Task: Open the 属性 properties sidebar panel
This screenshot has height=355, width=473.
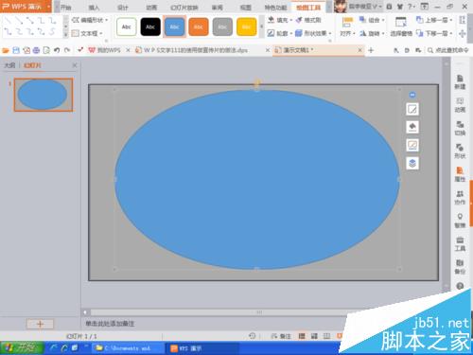Action: pyautogui.click(x=460, y=174)
